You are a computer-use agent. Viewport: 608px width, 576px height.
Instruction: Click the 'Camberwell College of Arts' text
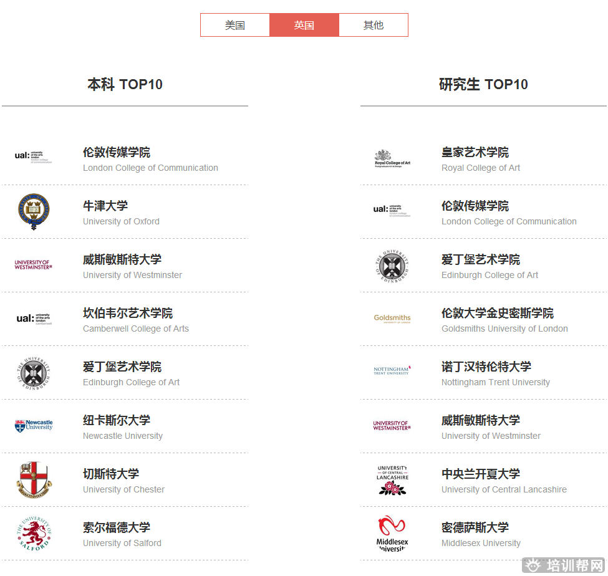(136, 329)
